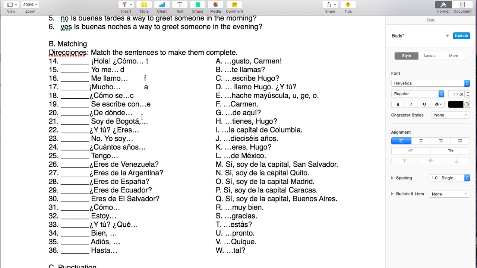Viewport: 477px width, 268px height.
Task: Decrease the indent level
Action: [x=411, y=151]
